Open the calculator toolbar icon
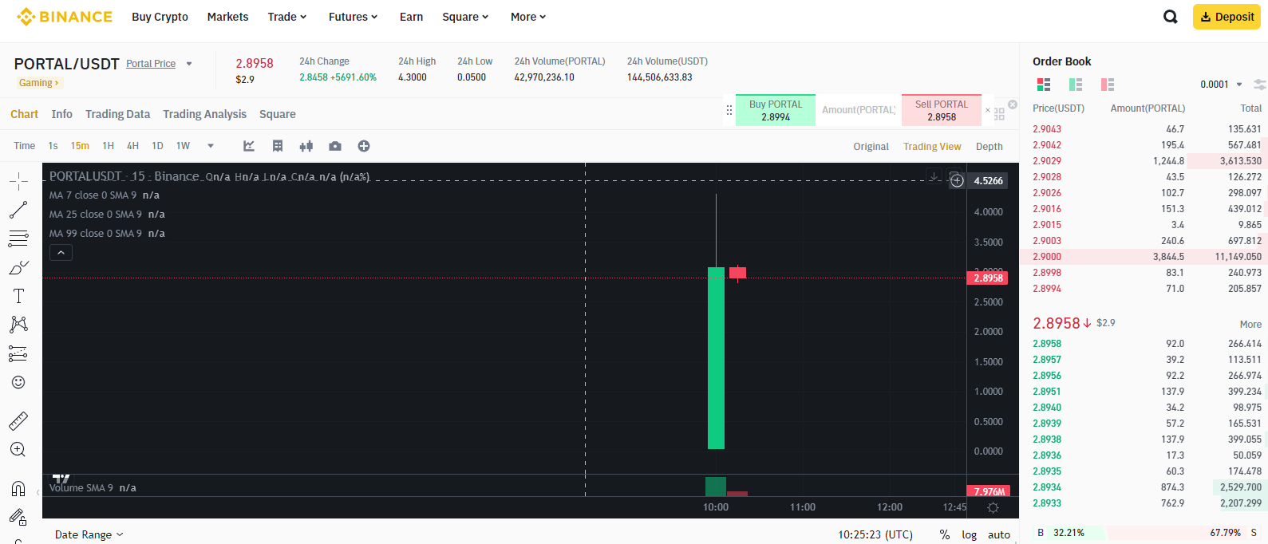1268x544 pixels. 278,146
